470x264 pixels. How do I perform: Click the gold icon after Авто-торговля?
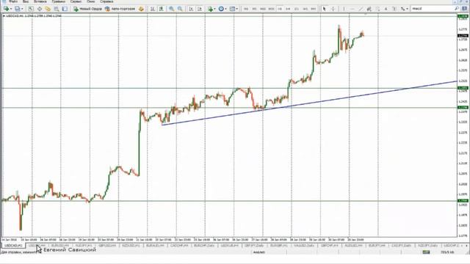tap(141, 9)
